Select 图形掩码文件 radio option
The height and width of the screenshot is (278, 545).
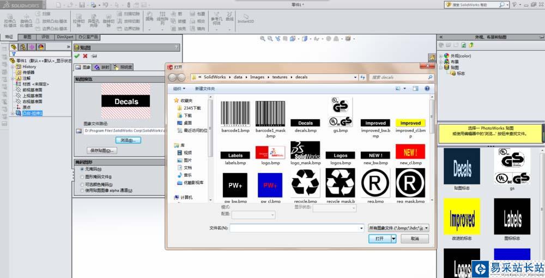tap(82, 177)
